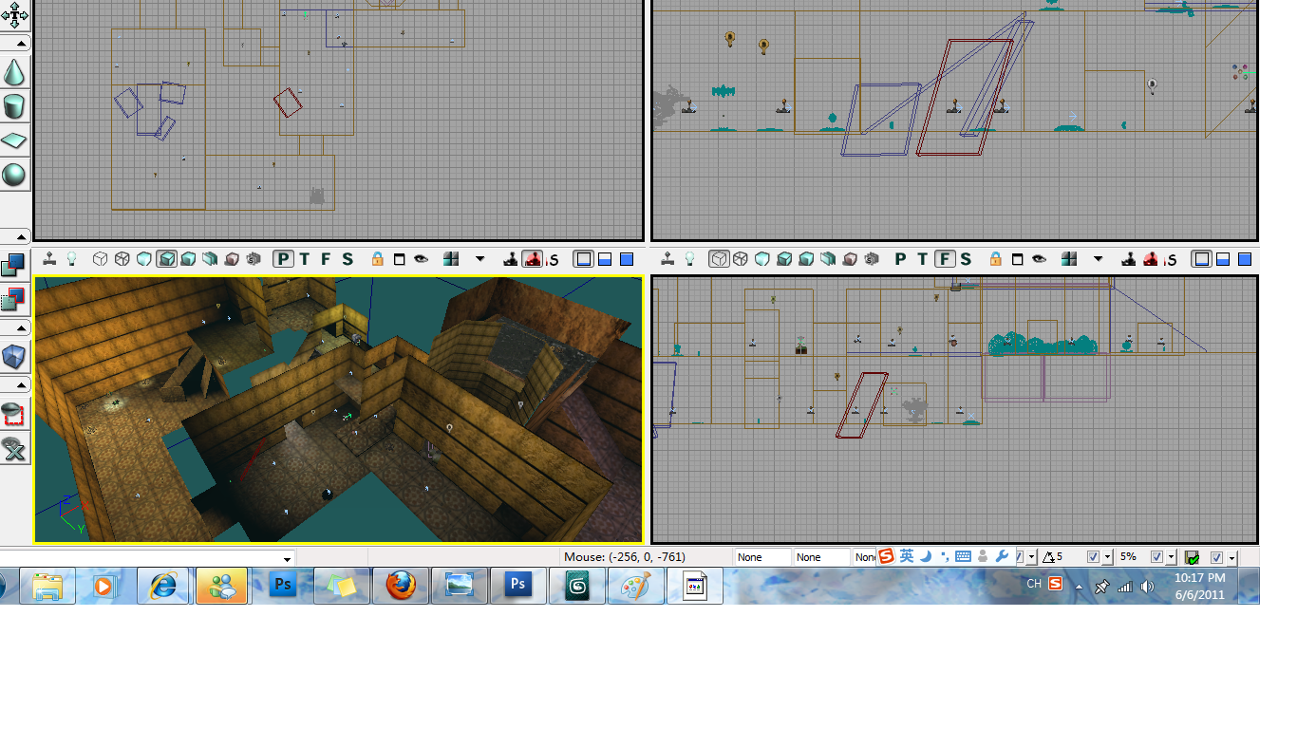The width and height of the screenshot is (1297, 729).
Task: Click the crossed-out cylinder button in sidebar
Action: point(13,449)
